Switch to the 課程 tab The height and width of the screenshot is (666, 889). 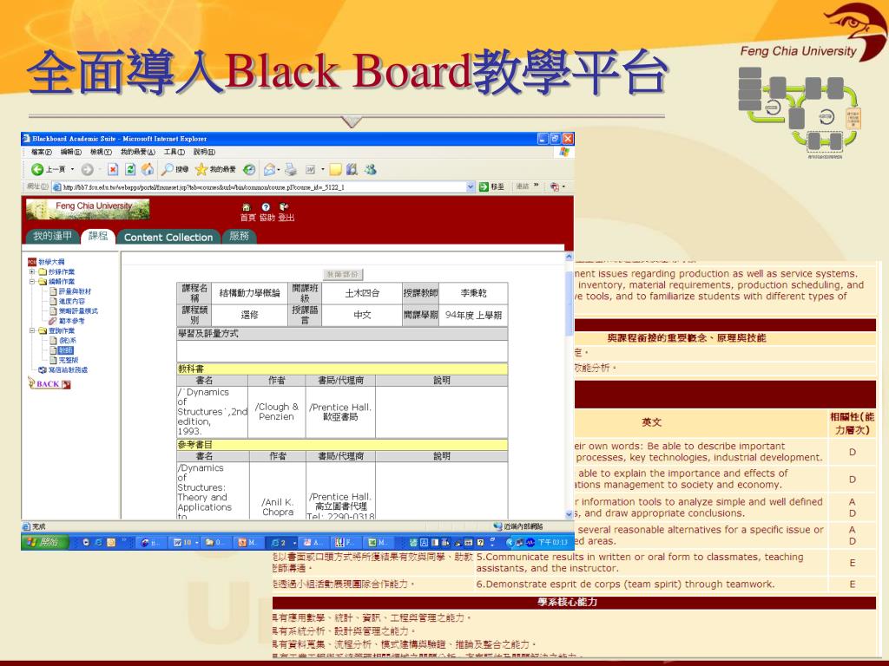click(x=97, y=236)
